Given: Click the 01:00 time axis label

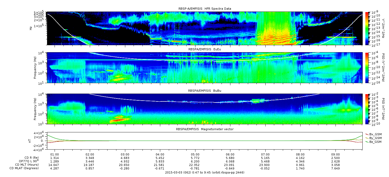Looking at the screenshot, I should pyautogui.click(x=55, y=154).
